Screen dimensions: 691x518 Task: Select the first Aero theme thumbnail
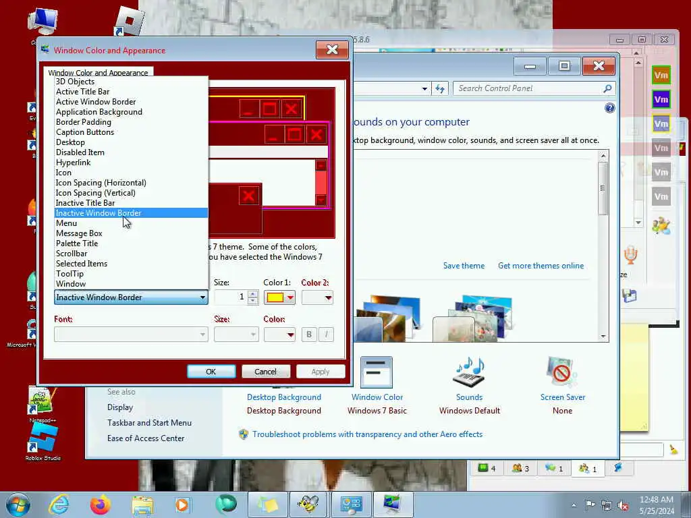pos(389,318)
